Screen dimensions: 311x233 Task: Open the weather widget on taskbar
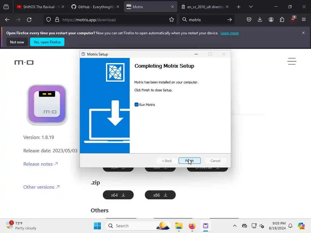coord(21,226)
